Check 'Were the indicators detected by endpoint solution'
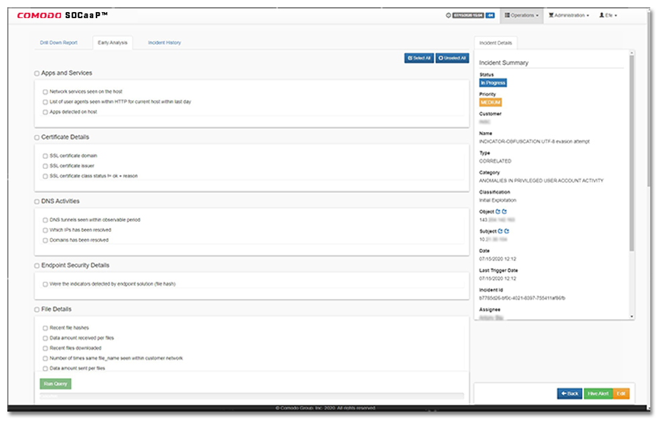The image size is (667, 421). click(45, 284)
